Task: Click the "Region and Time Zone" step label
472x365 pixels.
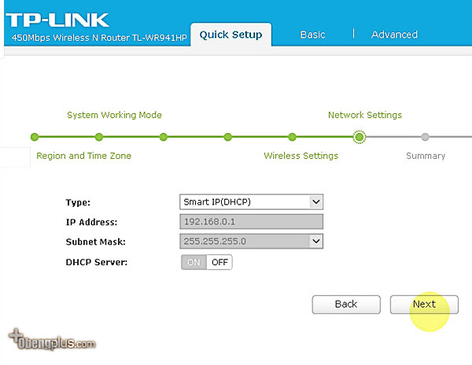Action: coord(83,156)
